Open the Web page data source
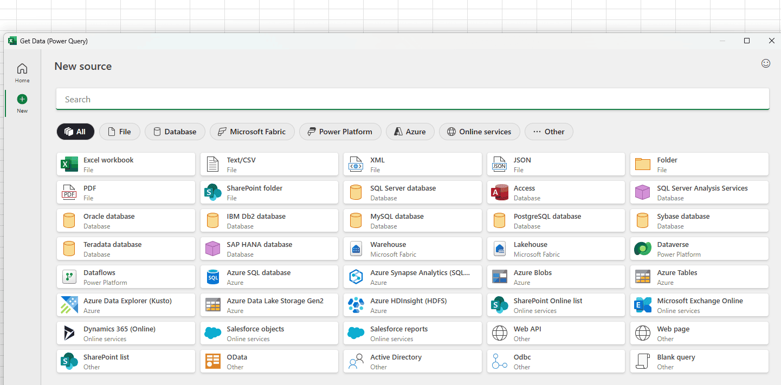 699,332
